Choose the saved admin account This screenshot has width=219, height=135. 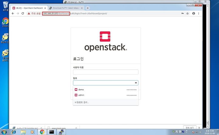tap(106, 95)
